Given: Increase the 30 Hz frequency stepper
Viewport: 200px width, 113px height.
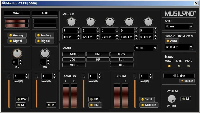Looking at the screenshot, I should [x=78, y=35].
